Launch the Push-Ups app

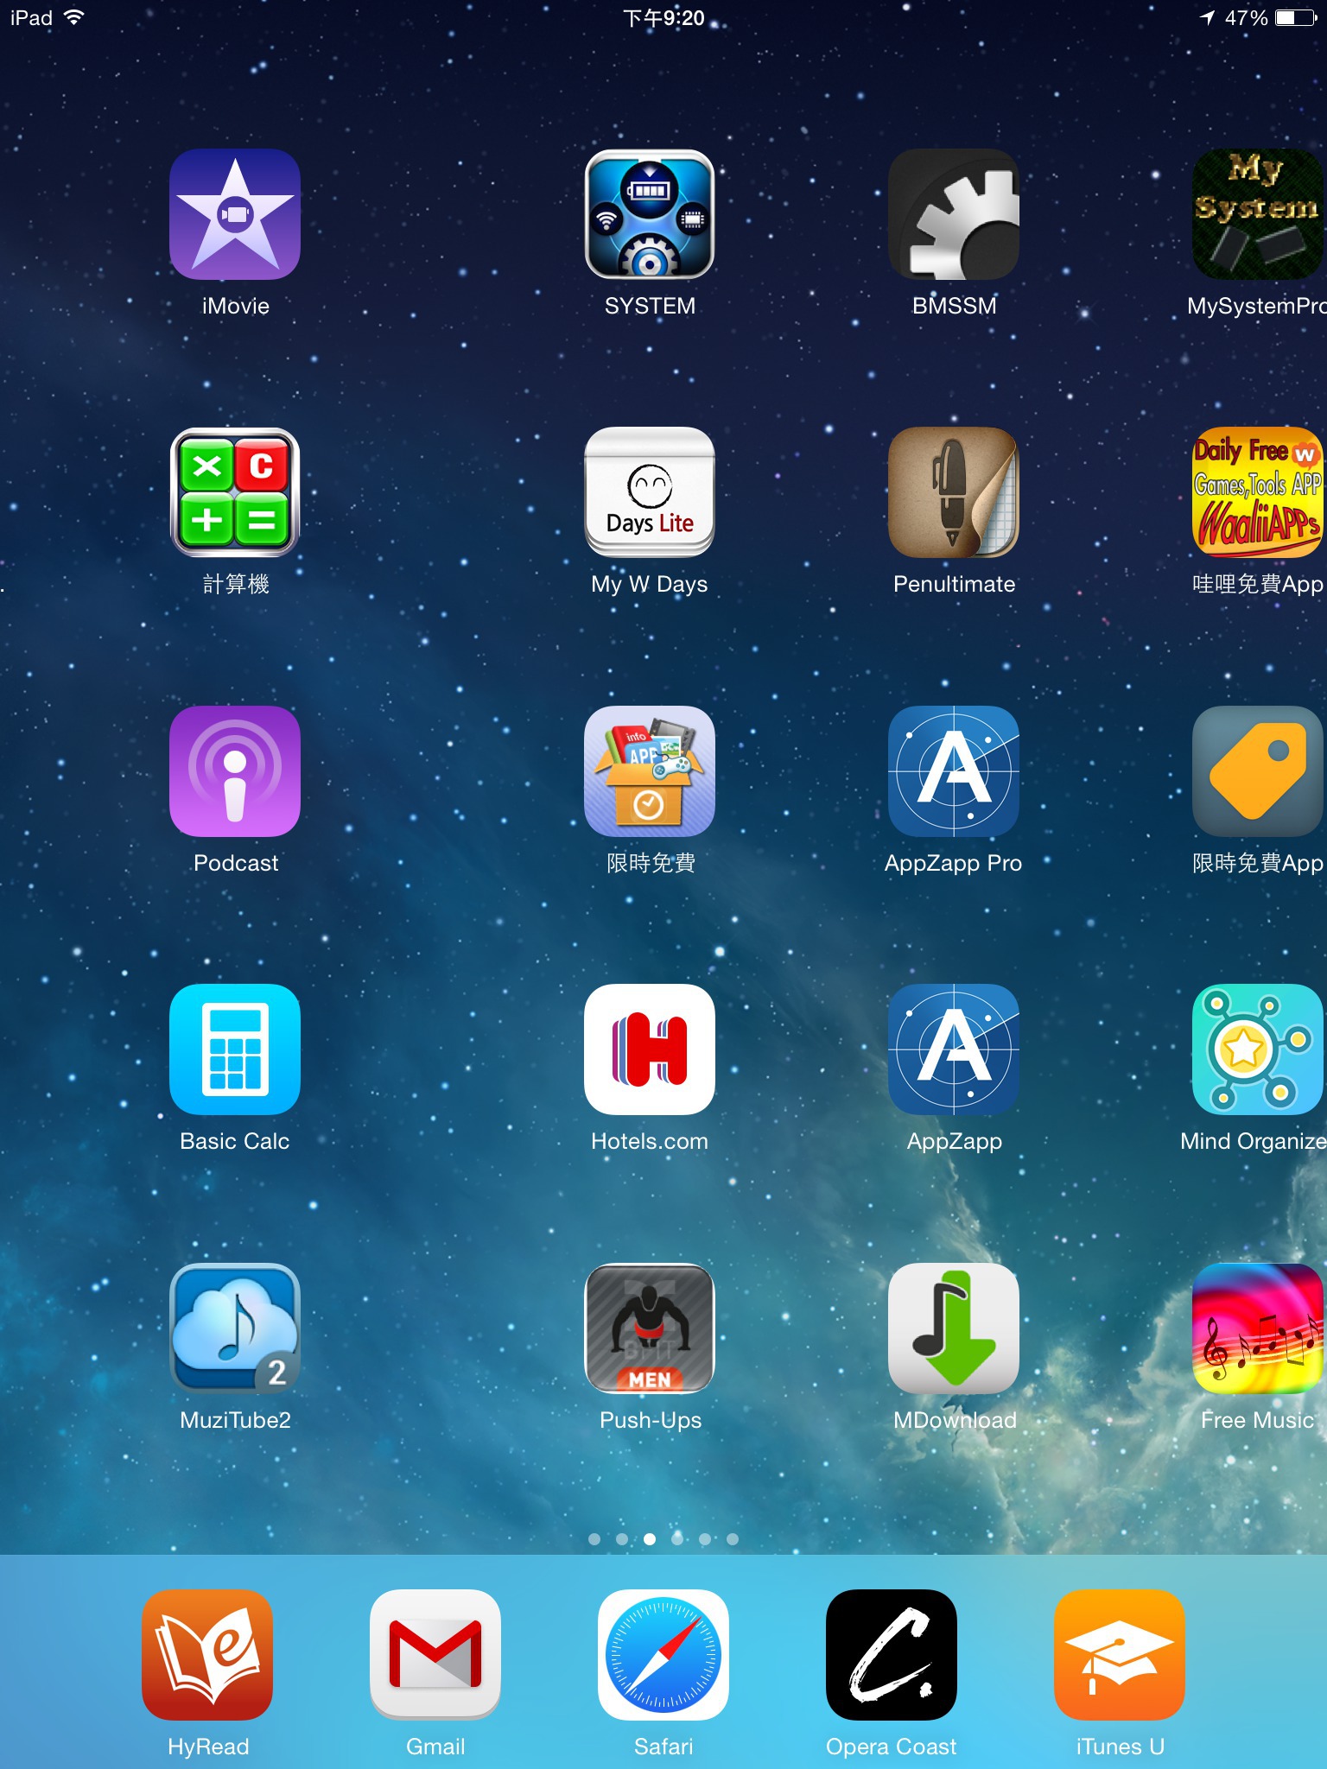(650, 1328)
